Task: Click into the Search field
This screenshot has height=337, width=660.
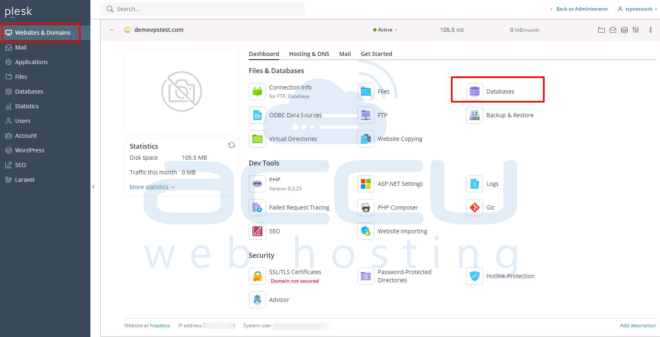Action: 205,9
